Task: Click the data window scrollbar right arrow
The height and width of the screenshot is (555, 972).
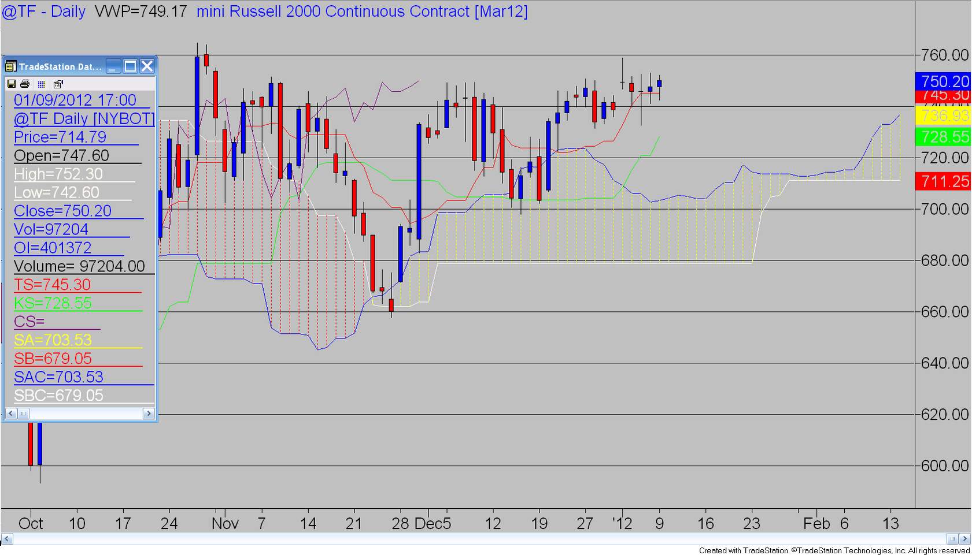Action: coord(149,414)
